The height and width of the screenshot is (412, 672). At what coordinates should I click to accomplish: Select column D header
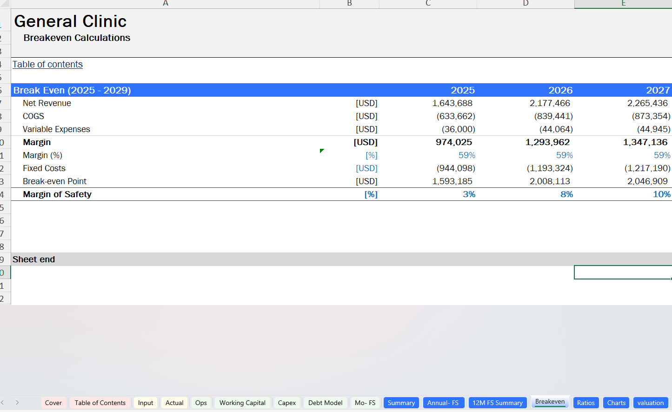pyautogui.click(x=526, y=4)
